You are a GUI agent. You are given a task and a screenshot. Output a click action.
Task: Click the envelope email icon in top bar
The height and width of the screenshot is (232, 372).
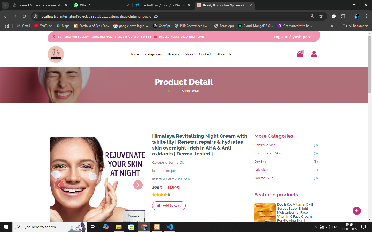tap(156, 37)
